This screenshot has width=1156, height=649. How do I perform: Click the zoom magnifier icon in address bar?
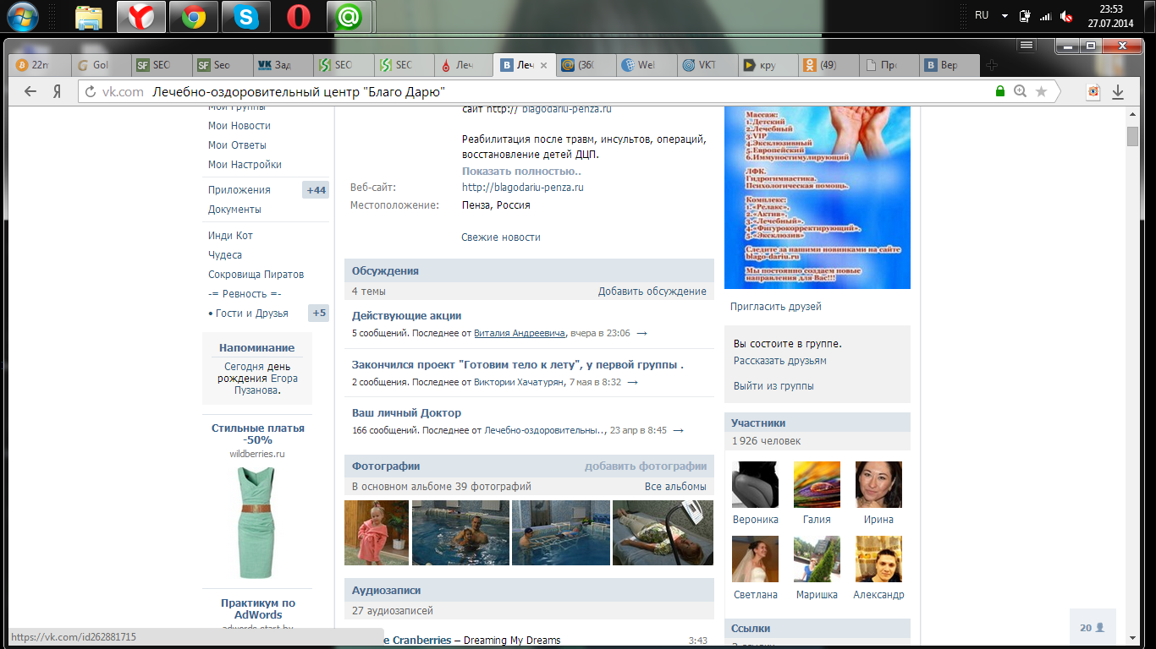[x=1021, y=91]
